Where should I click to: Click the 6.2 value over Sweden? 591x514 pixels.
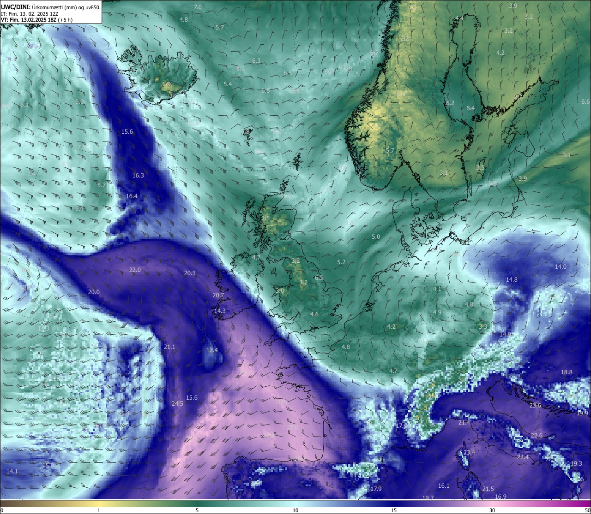pos(450,103)
